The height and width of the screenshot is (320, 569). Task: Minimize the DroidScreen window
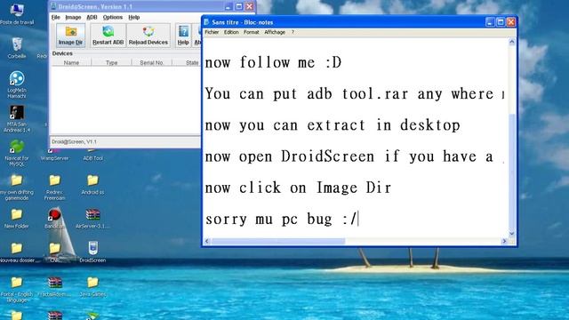[x=228, y=6]
